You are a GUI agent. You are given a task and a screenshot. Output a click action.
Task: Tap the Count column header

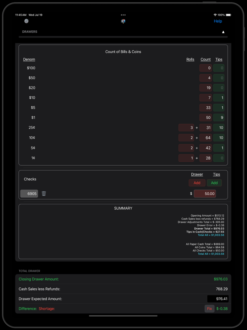206,59
